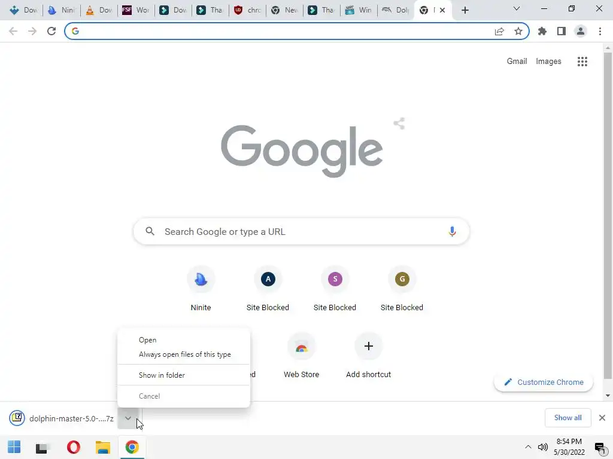Select Always open files of this type
Image resolution: width=613 pixels, height=459 pixels.
point(183,354)
